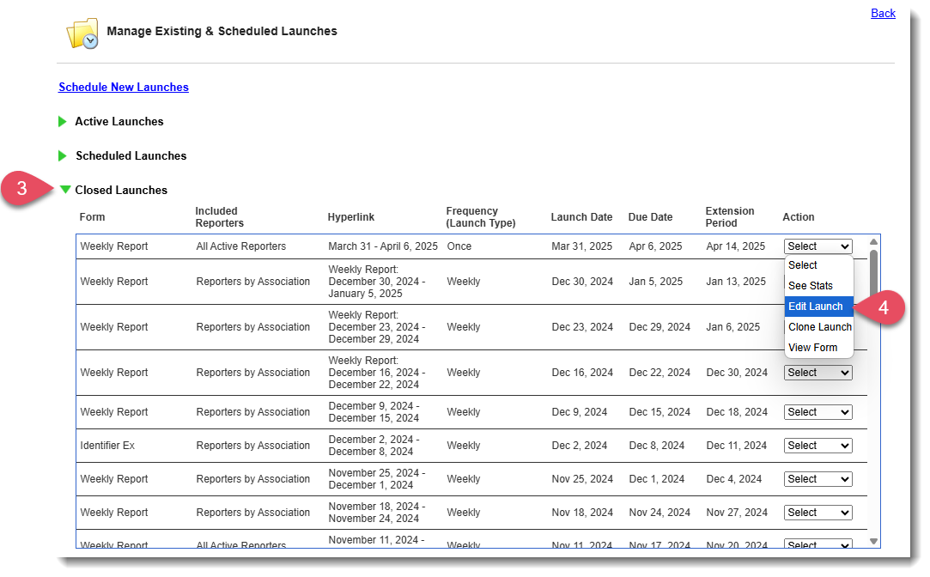
Task: Click the Scheduled Launches heading
Action: [131, 156]
